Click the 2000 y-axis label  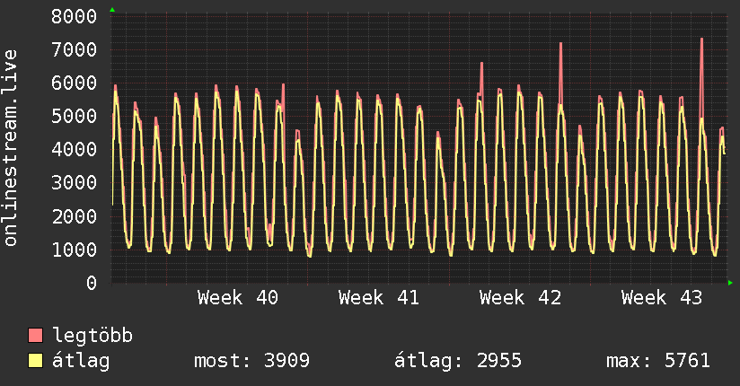(75, 216)
